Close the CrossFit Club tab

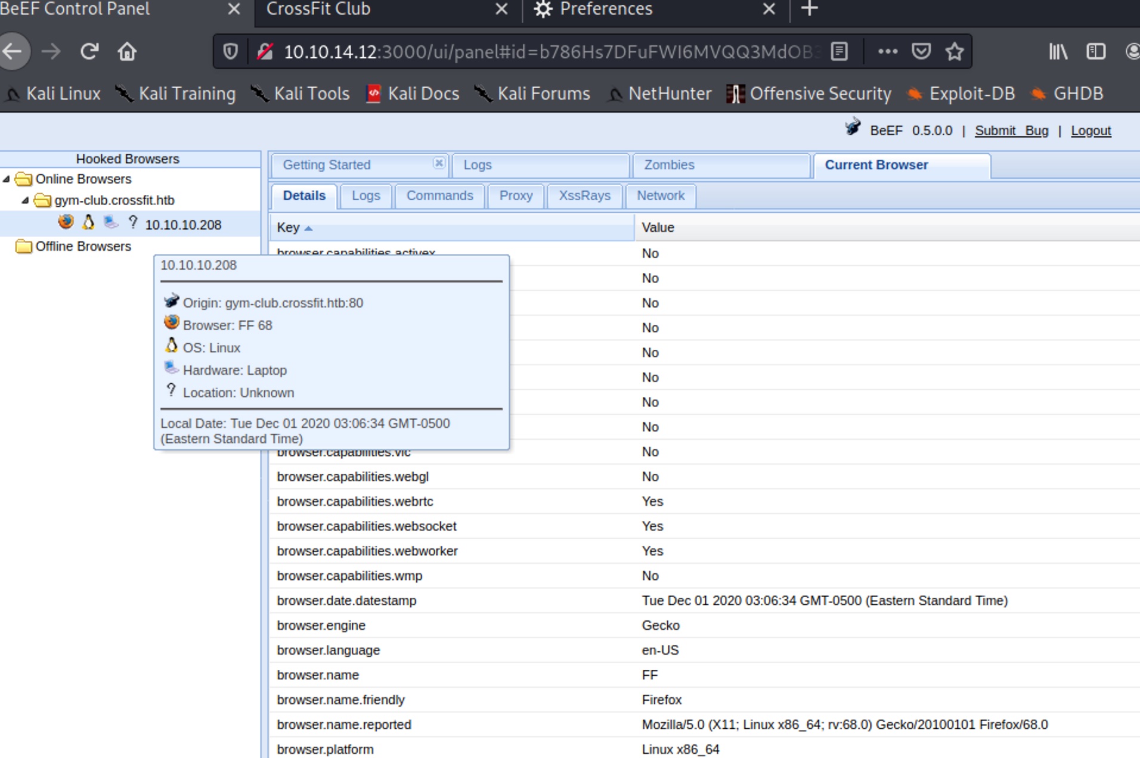501,9
